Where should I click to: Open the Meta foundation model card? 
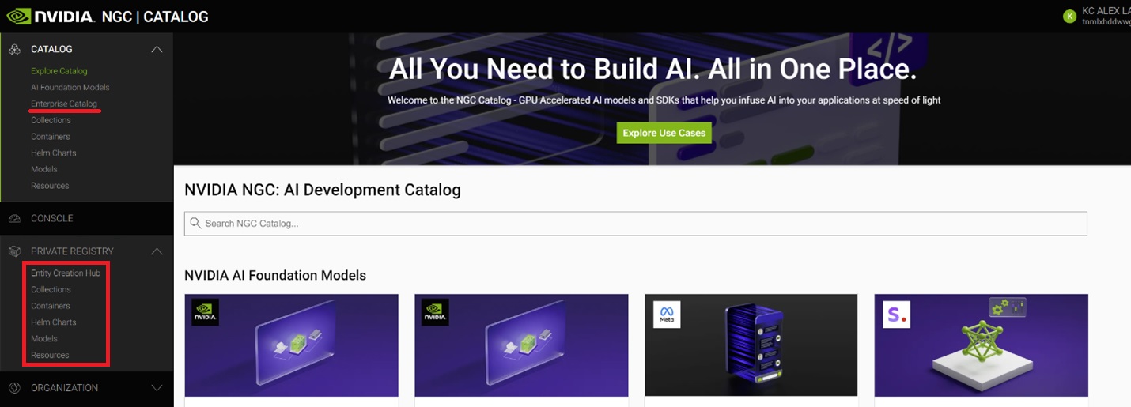click(x=751, y=345)
